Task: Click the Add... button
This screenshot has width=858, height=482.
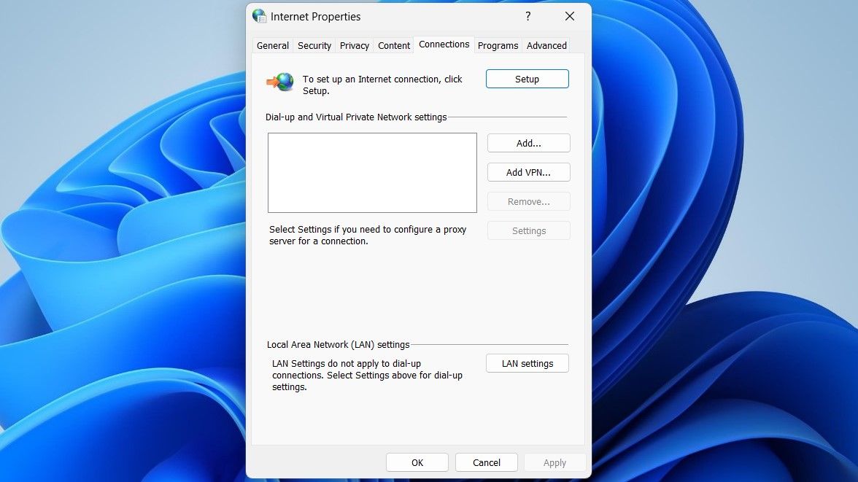Action: 528,143
